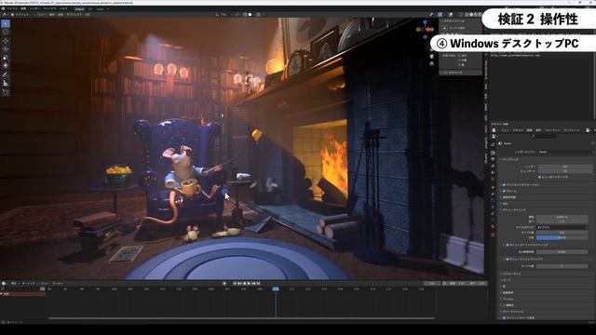The width and height of the screenshot is (596, 335).
Task: Open the ウィンドウ menu
Action: pos(49,8)
